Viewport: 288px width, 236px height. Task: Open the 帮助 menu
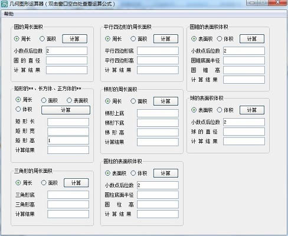(x=9, y=14)
